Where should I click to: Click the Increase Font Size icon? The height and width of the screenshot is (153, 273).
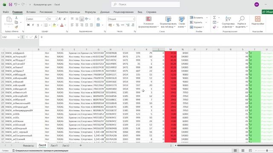60,19
